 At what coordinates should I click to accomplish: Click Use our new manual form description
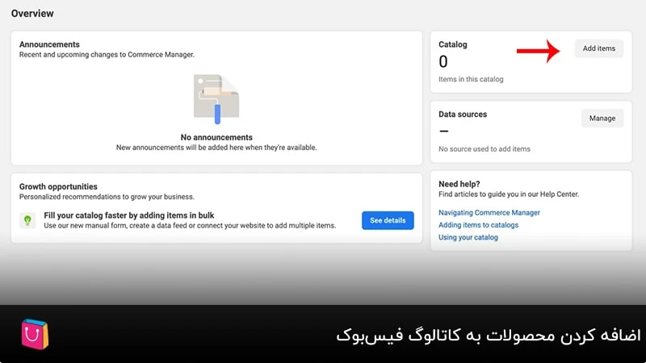coord(190,226)
